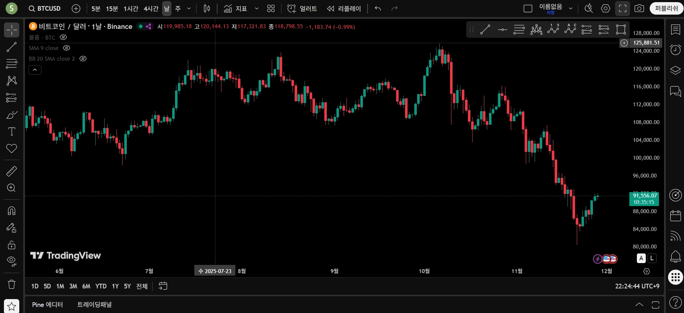Open the chat panel
This screenshot has height=313, width=684.
tap(675, 91)
